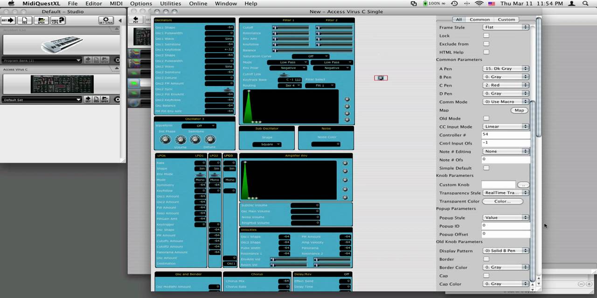Click the collapse panel left arrow in Studio

(120, 20)
